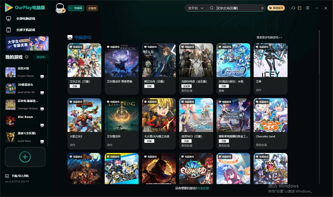
Task: Open the 大学生专属优惠 banner
Action: pos(27,44)
